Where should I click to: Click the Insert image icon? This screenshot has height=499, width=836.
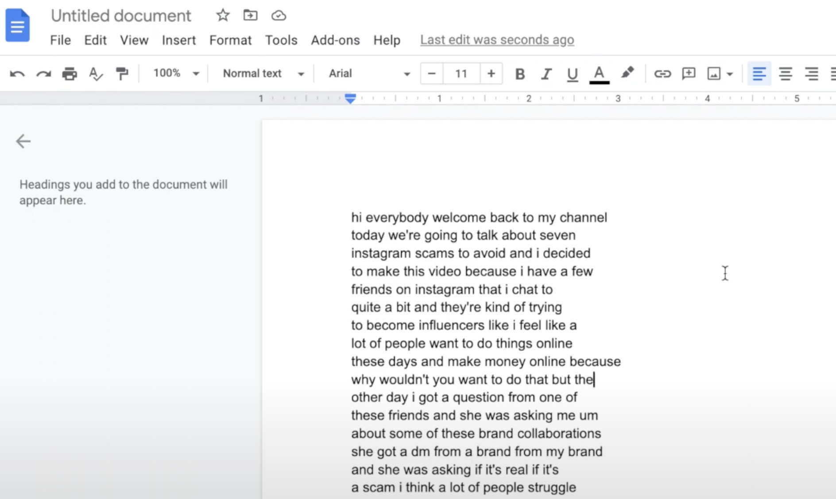tap(714, 73)
